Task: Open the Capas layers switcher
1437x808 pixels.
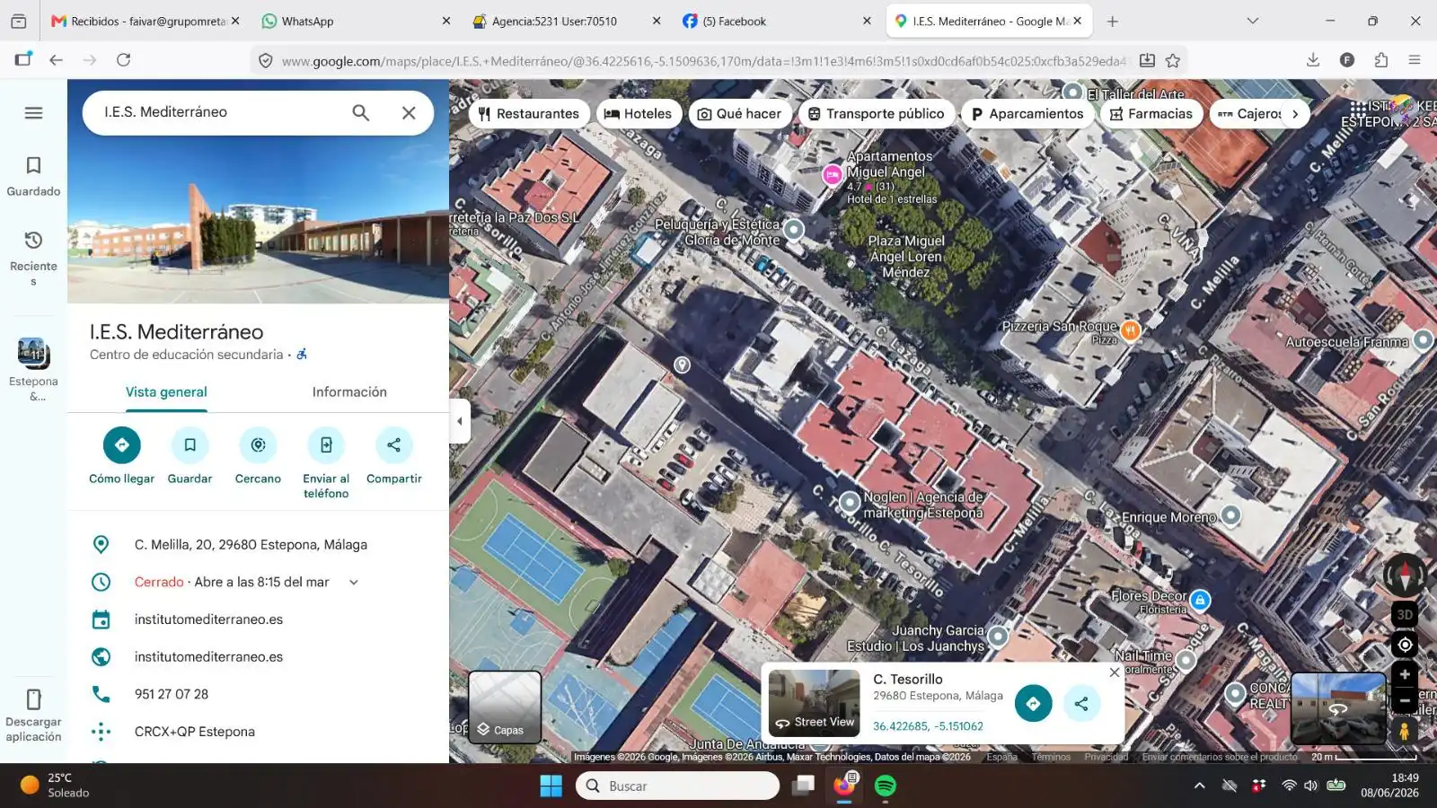Action: [505, 707]
